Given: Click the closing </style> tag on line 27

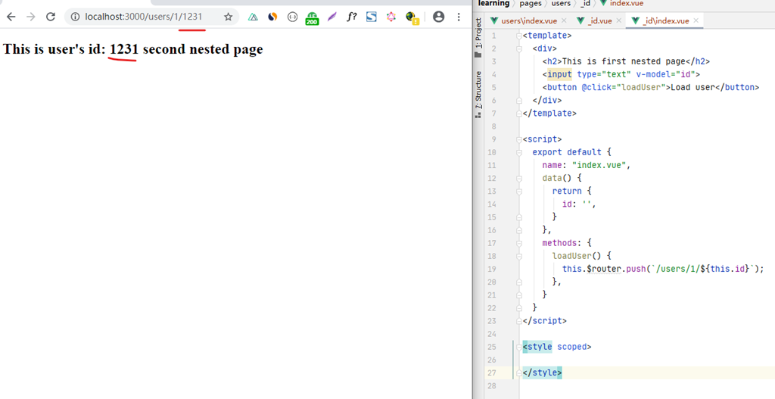Looking at the screenshot, I should [542, 373].
